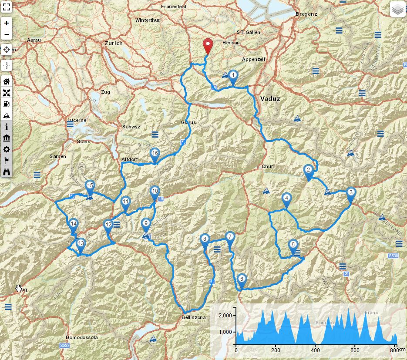Viewport: 407px width, 360px height.
Task: Toggle fullscreen map view
Action: pos(7,7)
